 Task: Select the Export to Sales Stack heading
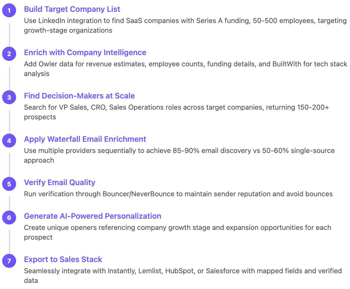click(x=63, y=259)
